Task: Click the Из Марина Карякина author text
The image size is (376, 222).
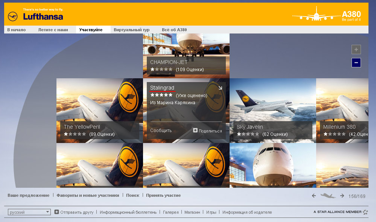Action: click(173, 103)
